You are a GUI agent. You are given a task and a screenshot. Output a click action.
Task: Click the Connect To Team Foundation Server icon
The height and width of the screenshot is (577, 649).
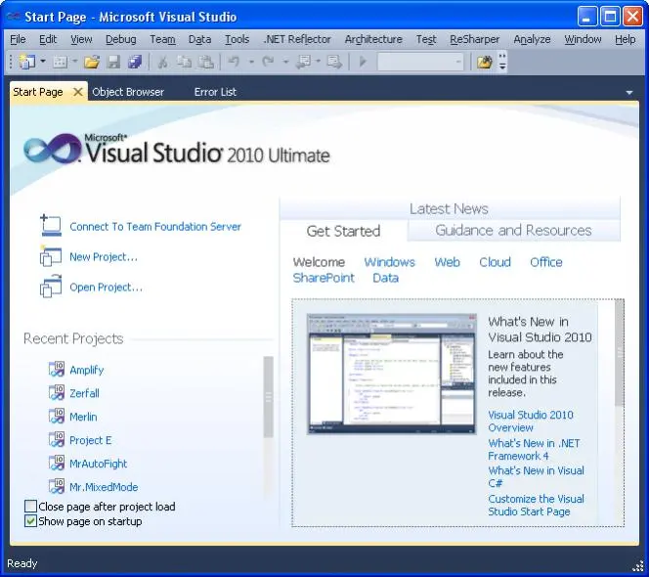(x=51, y=226)
